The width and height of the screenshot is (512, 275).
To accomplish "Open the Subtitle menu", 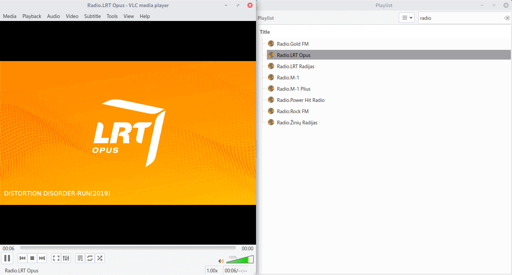I will 93,16.
